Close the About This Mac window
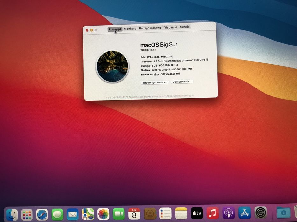 [x=87, y=30]
